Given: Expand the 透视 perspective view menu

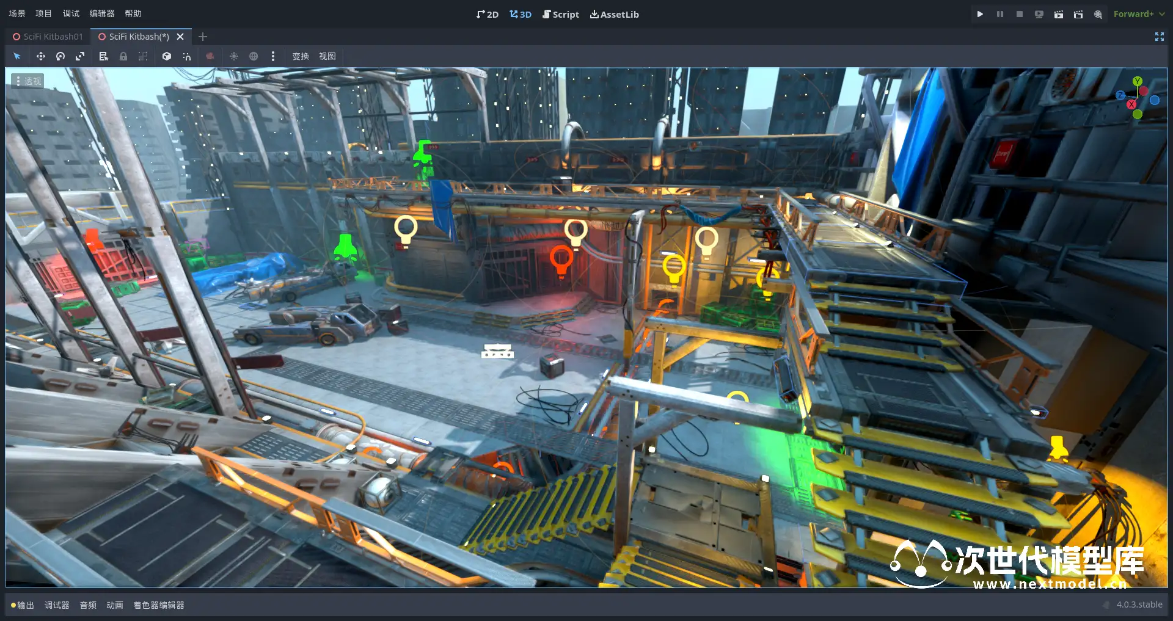Looking at the screenshot, I should click(28, 81).
